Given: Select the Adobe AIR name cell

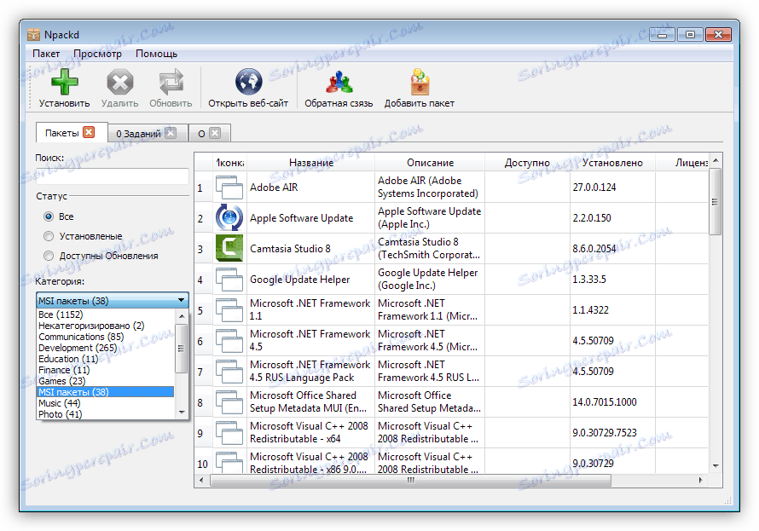Looking at the screenshot, I should 310,188.
